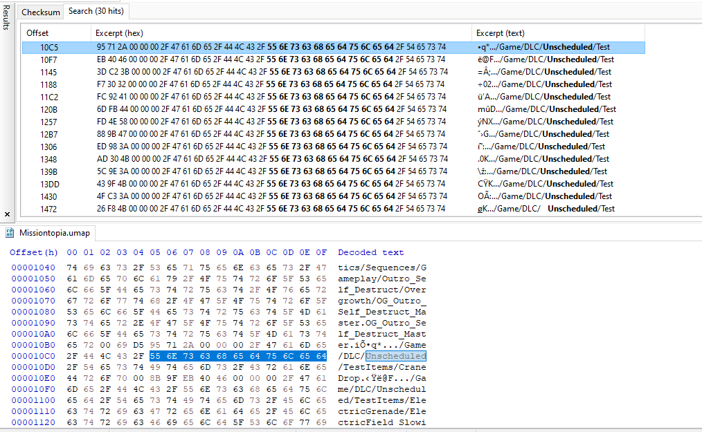Close the Results panel with the x
The width and height of the screenshot is (702, 432).
point(7,214)
